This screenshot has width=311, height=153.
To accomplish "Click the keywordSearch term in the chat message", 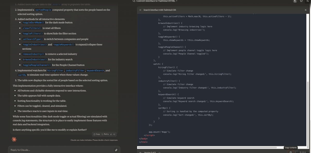I will point(95,71).
